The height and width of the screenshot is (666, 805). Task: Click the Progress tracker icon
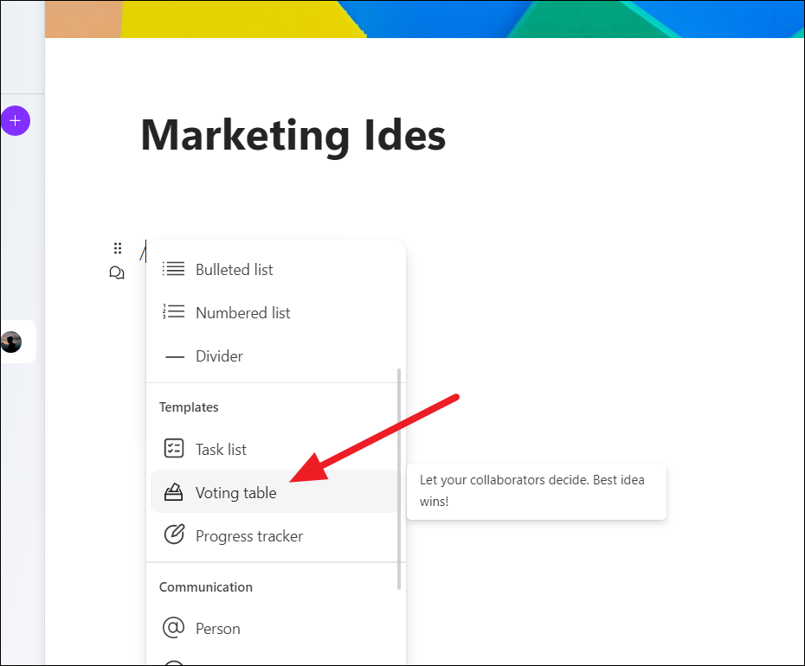[x=174, y=535]
